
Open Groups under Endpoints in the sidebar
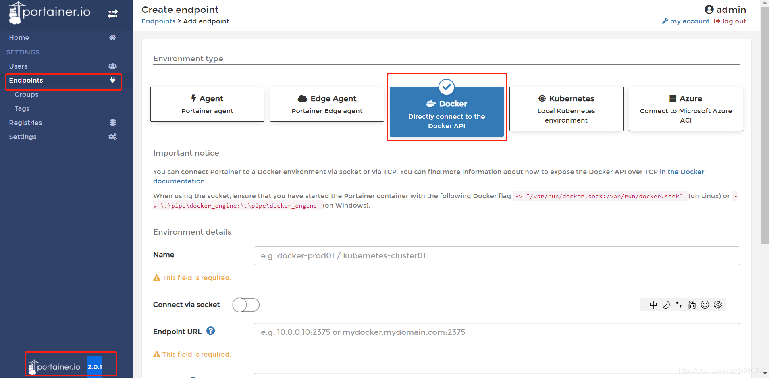coord(26,94)
